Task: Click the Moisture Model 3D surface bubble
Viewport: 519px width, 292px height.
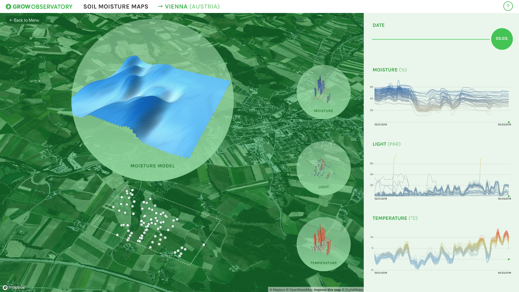Action: tap(152, 100)
